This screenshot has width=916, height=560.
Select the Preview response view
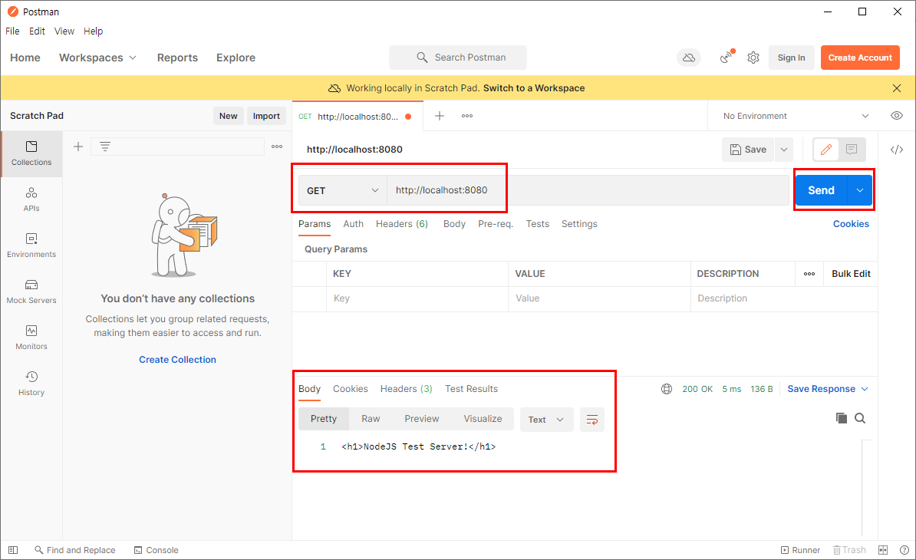[x=422, y=419]
